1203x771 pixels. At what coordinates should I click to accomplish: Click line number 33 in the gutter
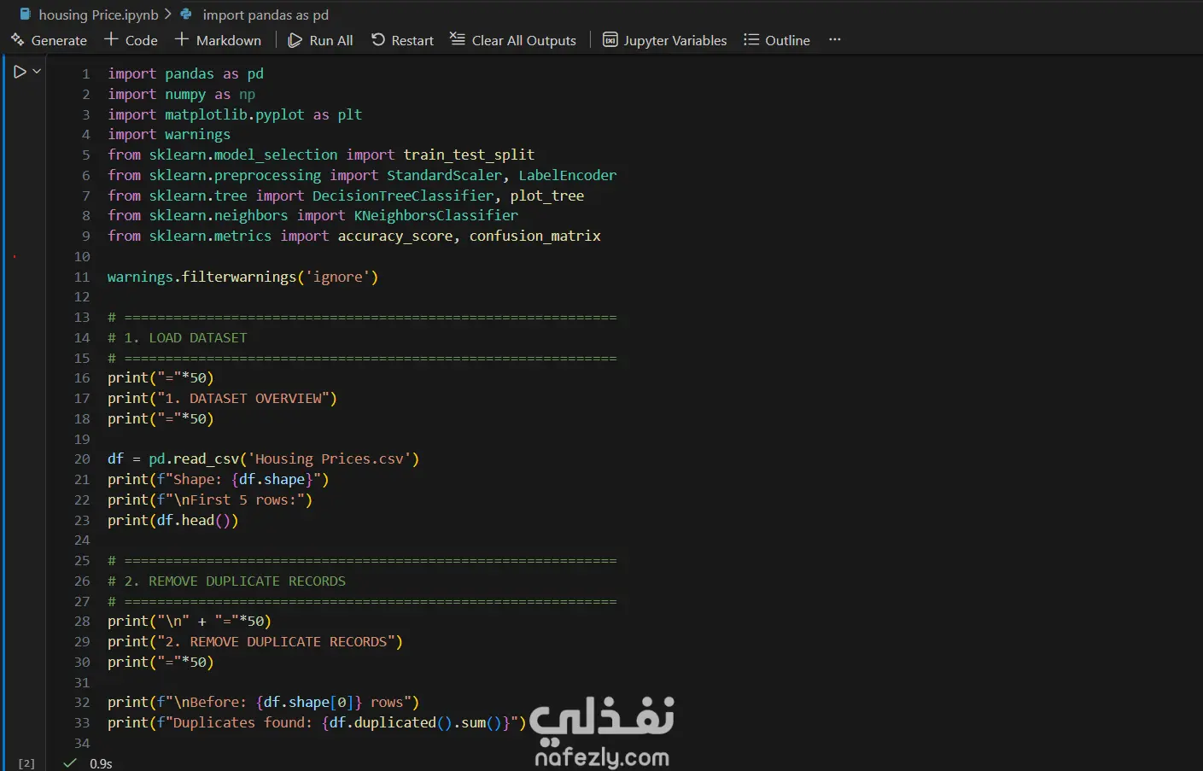tap(82, 722)
